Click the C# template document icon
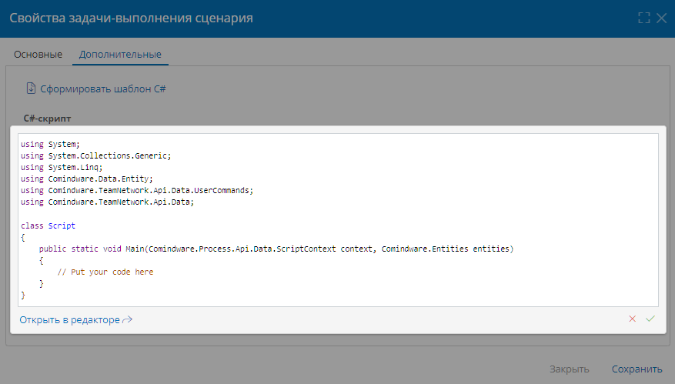The width and height of the screenshot is (675, 384). (x=31, y=88)
